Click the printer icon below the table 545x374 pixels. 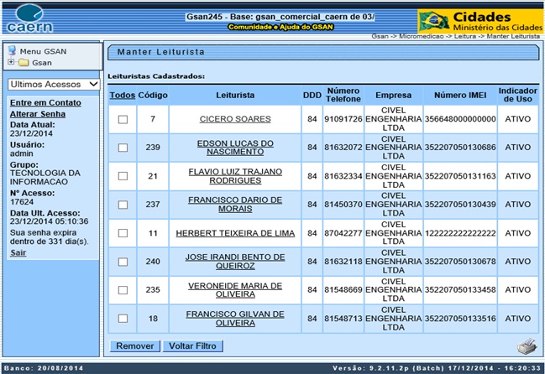click(526, 345)
